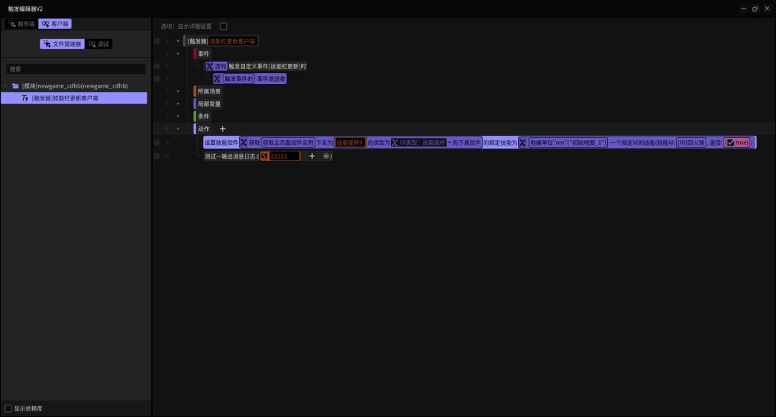Image resolution: width=776 pixels, height=417 pixels.
Task: Restore the 触发编辑器V2 window
Action: [755, 9]
